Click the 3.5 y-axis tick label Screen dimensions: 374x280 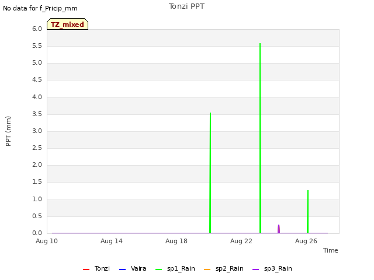click(x=37, y=114)
